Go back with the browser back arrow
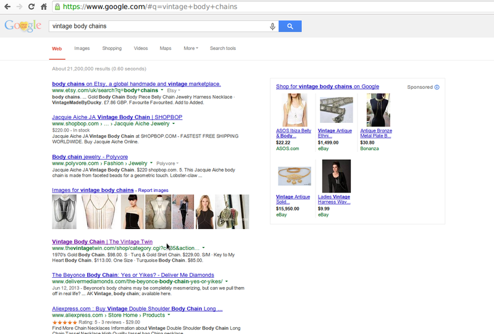The image size is (494, 334). tap(7, 7)
